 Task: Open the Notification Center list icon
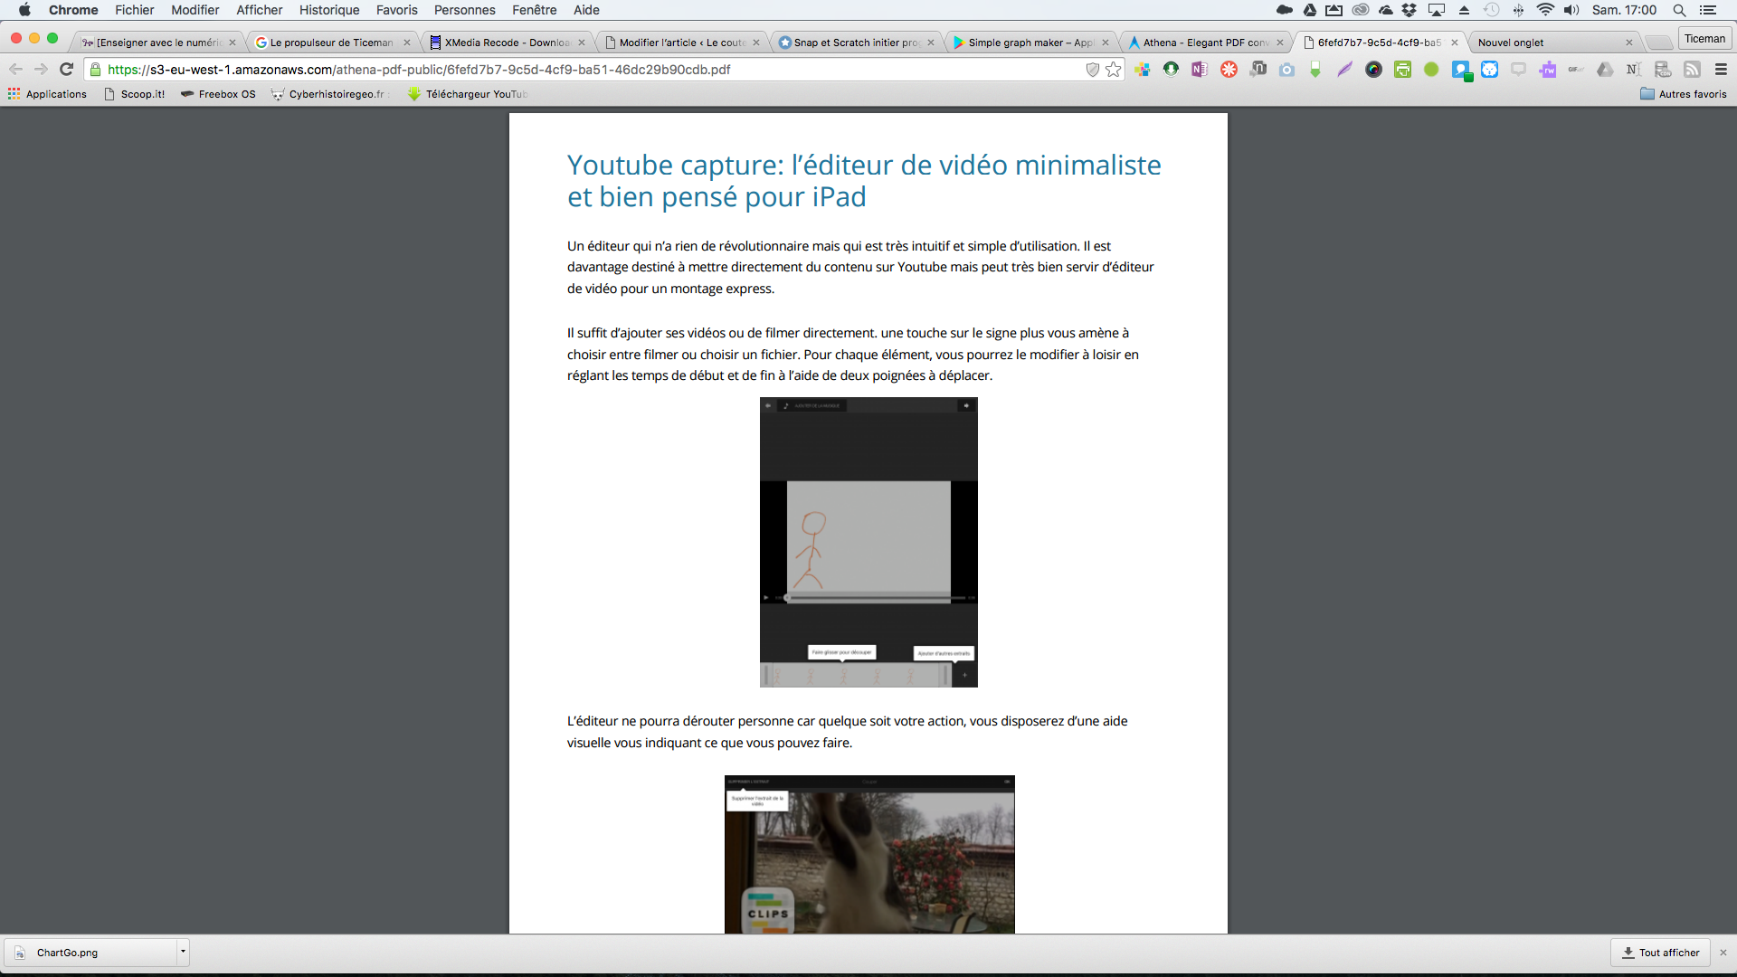1708,10
